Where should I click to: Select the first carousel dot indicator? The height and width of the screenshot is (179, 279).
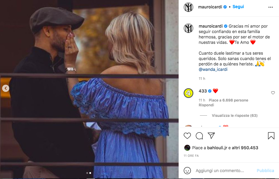[x=87, y=173]
